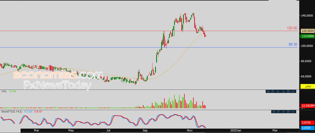Viewport: 315px width, 133px height.
Task: Maximize the SlowSTO indicator panel
Action: tap(278, 112)
